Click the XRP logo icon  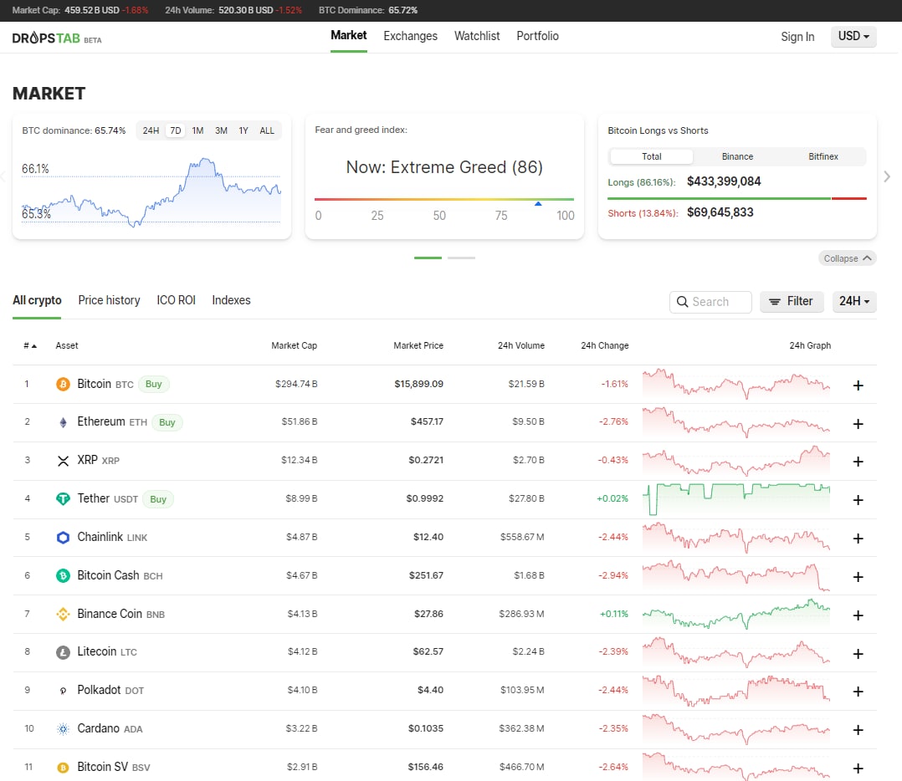click(x=63, y=461)
